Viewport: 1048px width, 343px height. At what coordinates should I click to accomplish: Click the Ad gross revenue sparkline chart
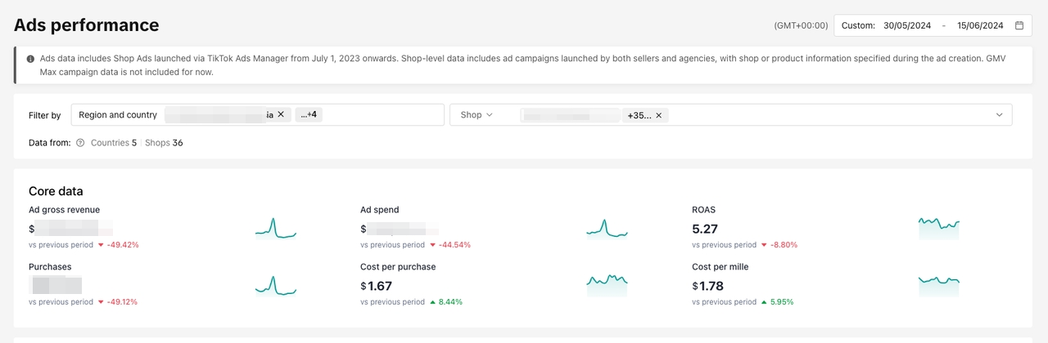click(275, 228)
